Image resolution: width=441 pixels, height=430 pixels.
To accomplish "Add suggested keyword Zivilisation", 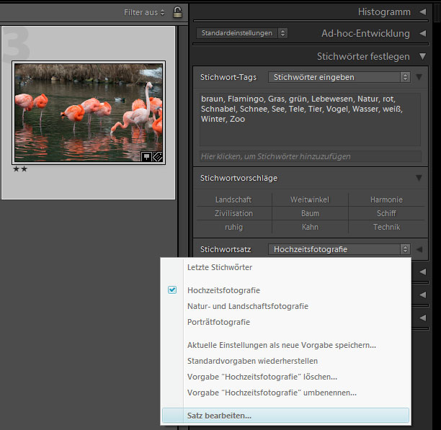I will point(233,213).
